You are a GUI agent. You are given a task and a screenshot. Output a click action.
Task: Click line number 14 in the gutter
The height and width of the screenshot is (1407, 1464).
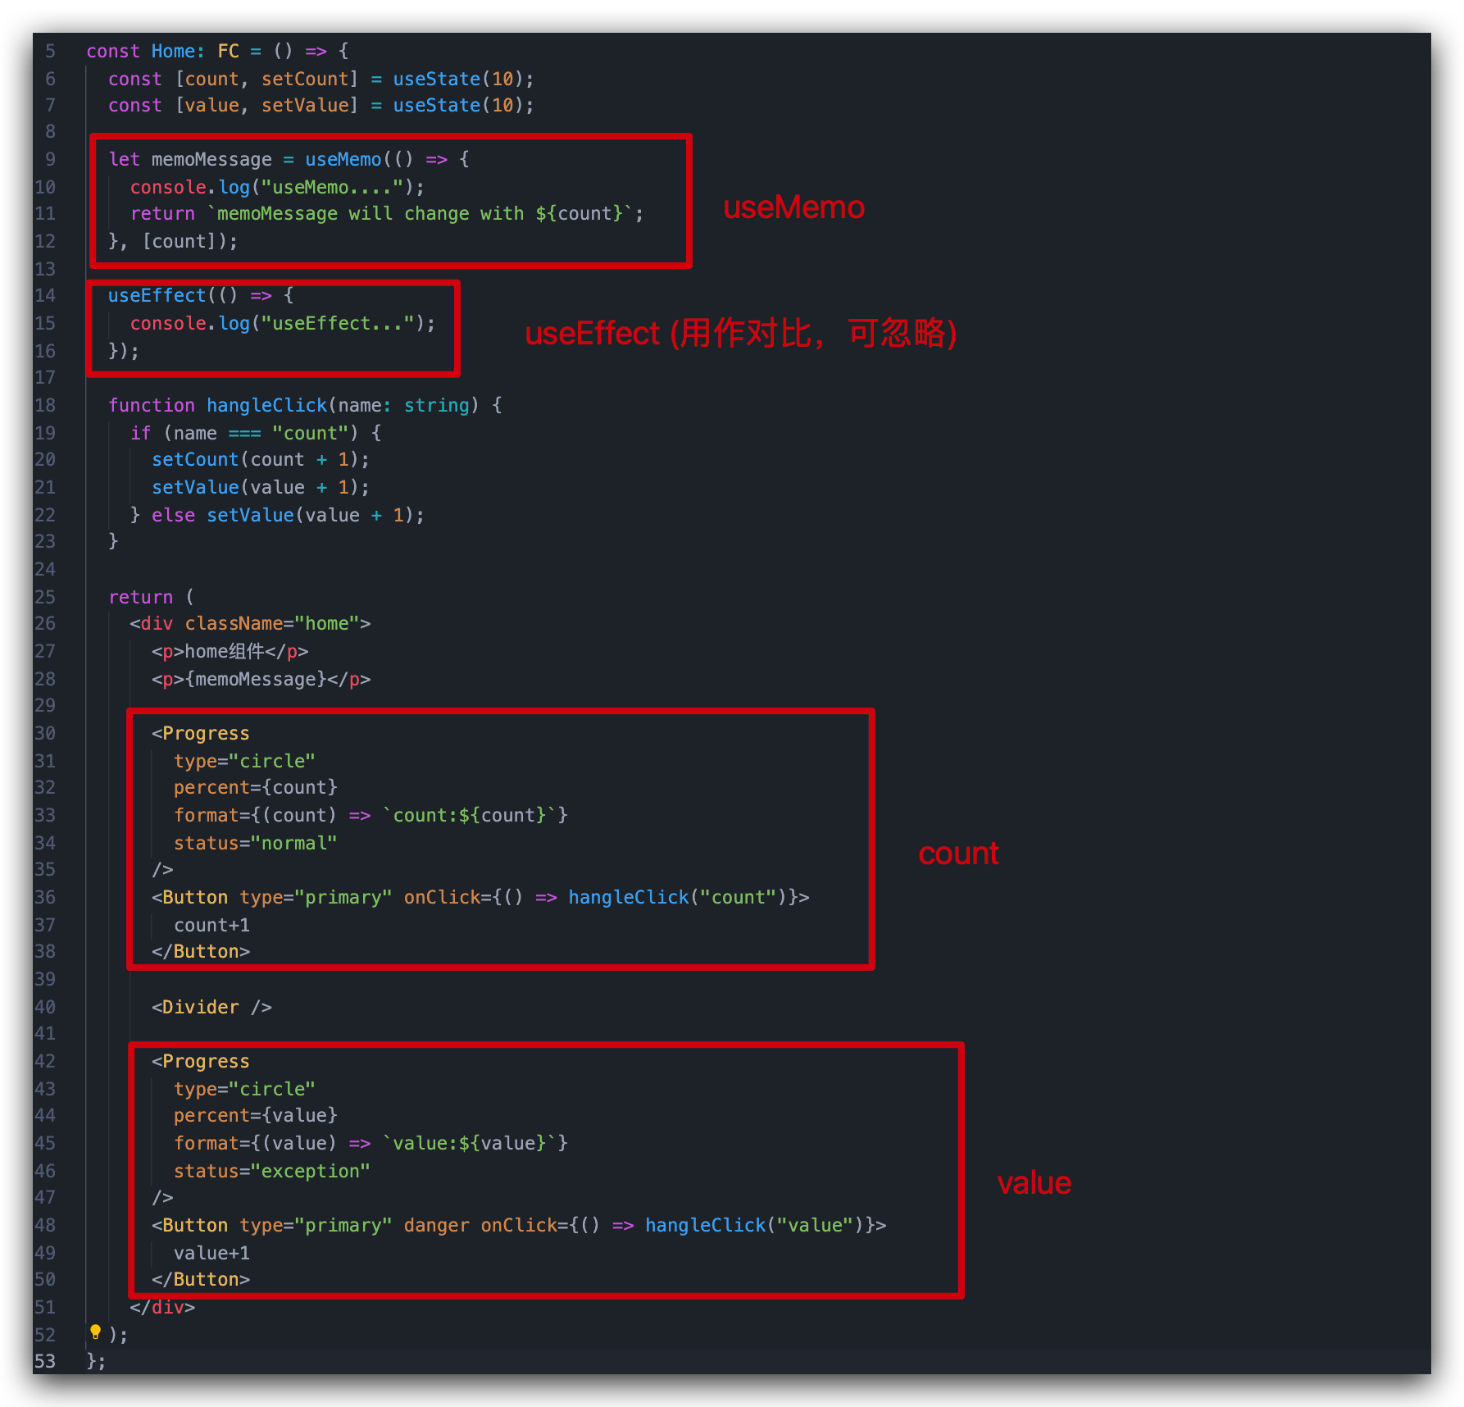(45, 296)
